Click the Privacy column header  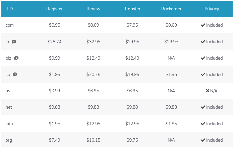pyautogui.click(x=212, y=9)
